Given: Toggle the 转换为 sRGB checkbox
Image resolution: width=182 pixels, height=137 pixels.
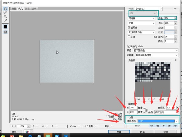Looking at the screenshot, I should [x=129, y=46].
